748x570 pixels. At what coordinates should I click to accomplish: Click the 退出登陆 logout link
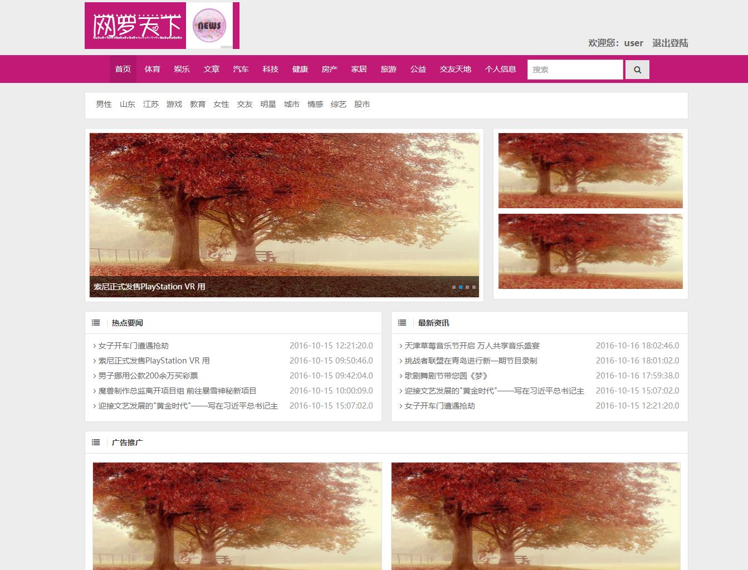[x=670, y=43]
